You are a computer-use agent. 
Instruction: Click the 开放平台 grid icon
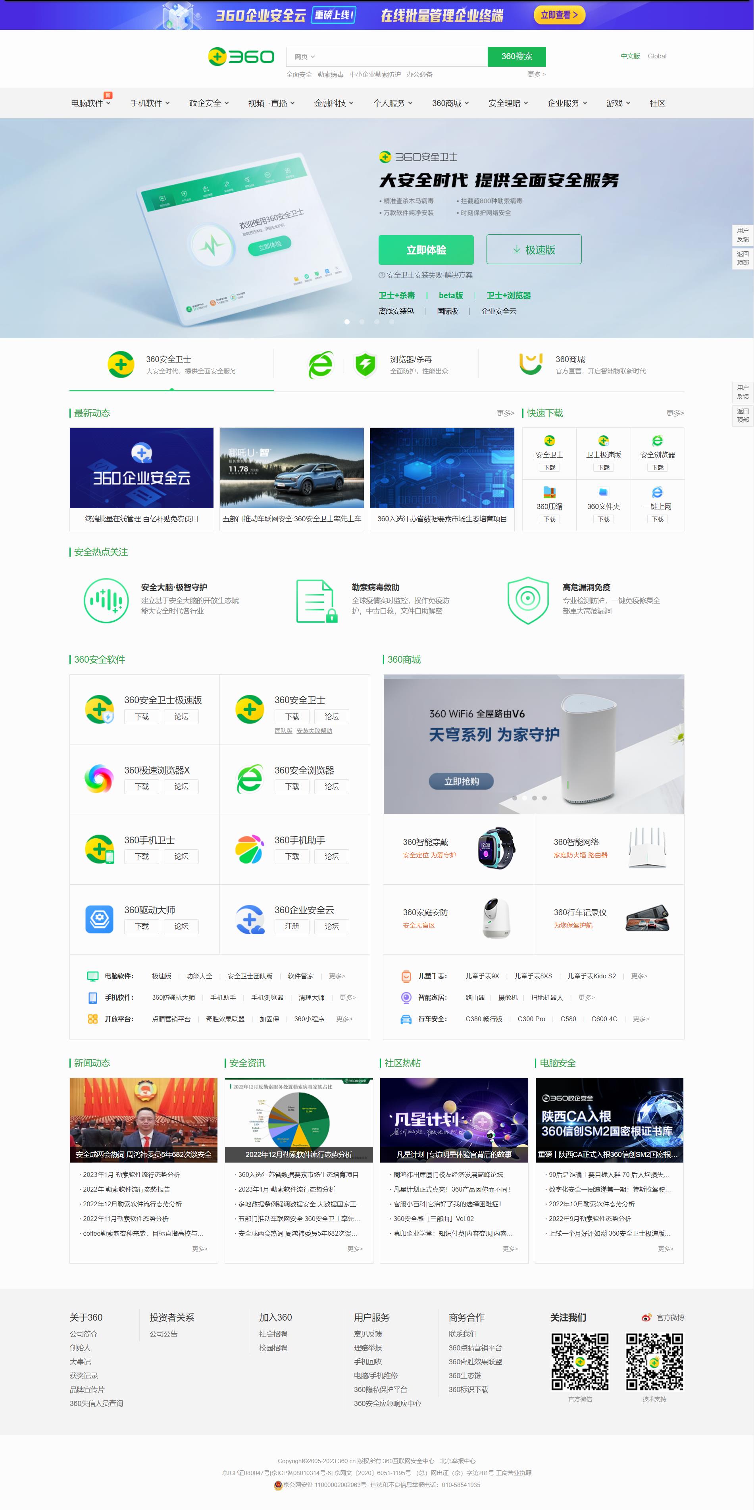pos(92,1019)
